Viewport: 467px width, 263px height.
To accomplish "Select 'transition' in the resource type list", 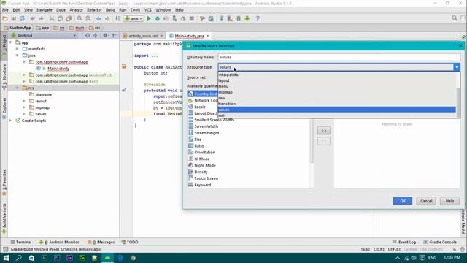I will pos(337,104).
